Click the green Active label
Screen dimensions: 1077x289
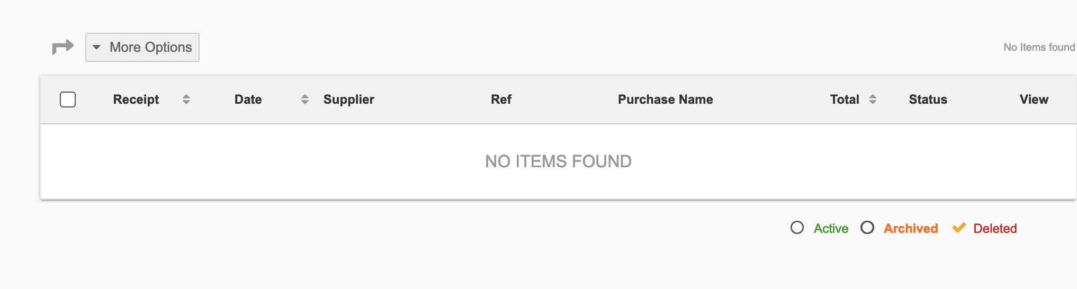pyautogui.click(x=831, y=229)
